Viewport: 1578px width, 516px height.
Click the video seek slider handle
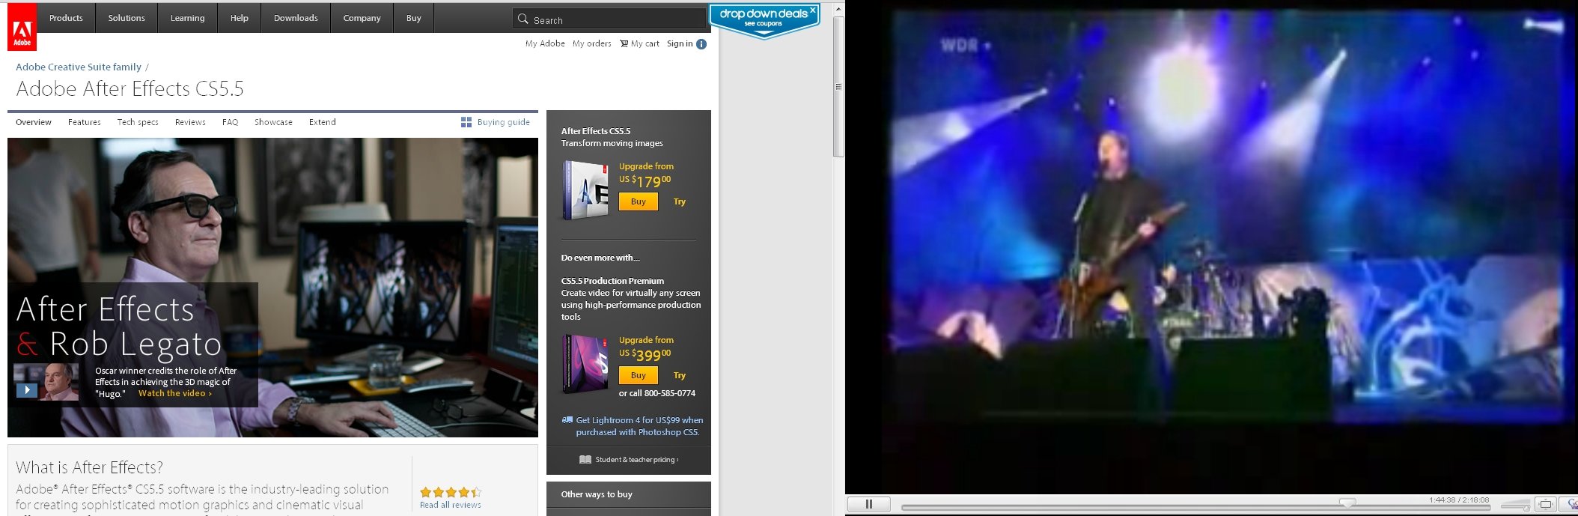(x=1347, y=503)
